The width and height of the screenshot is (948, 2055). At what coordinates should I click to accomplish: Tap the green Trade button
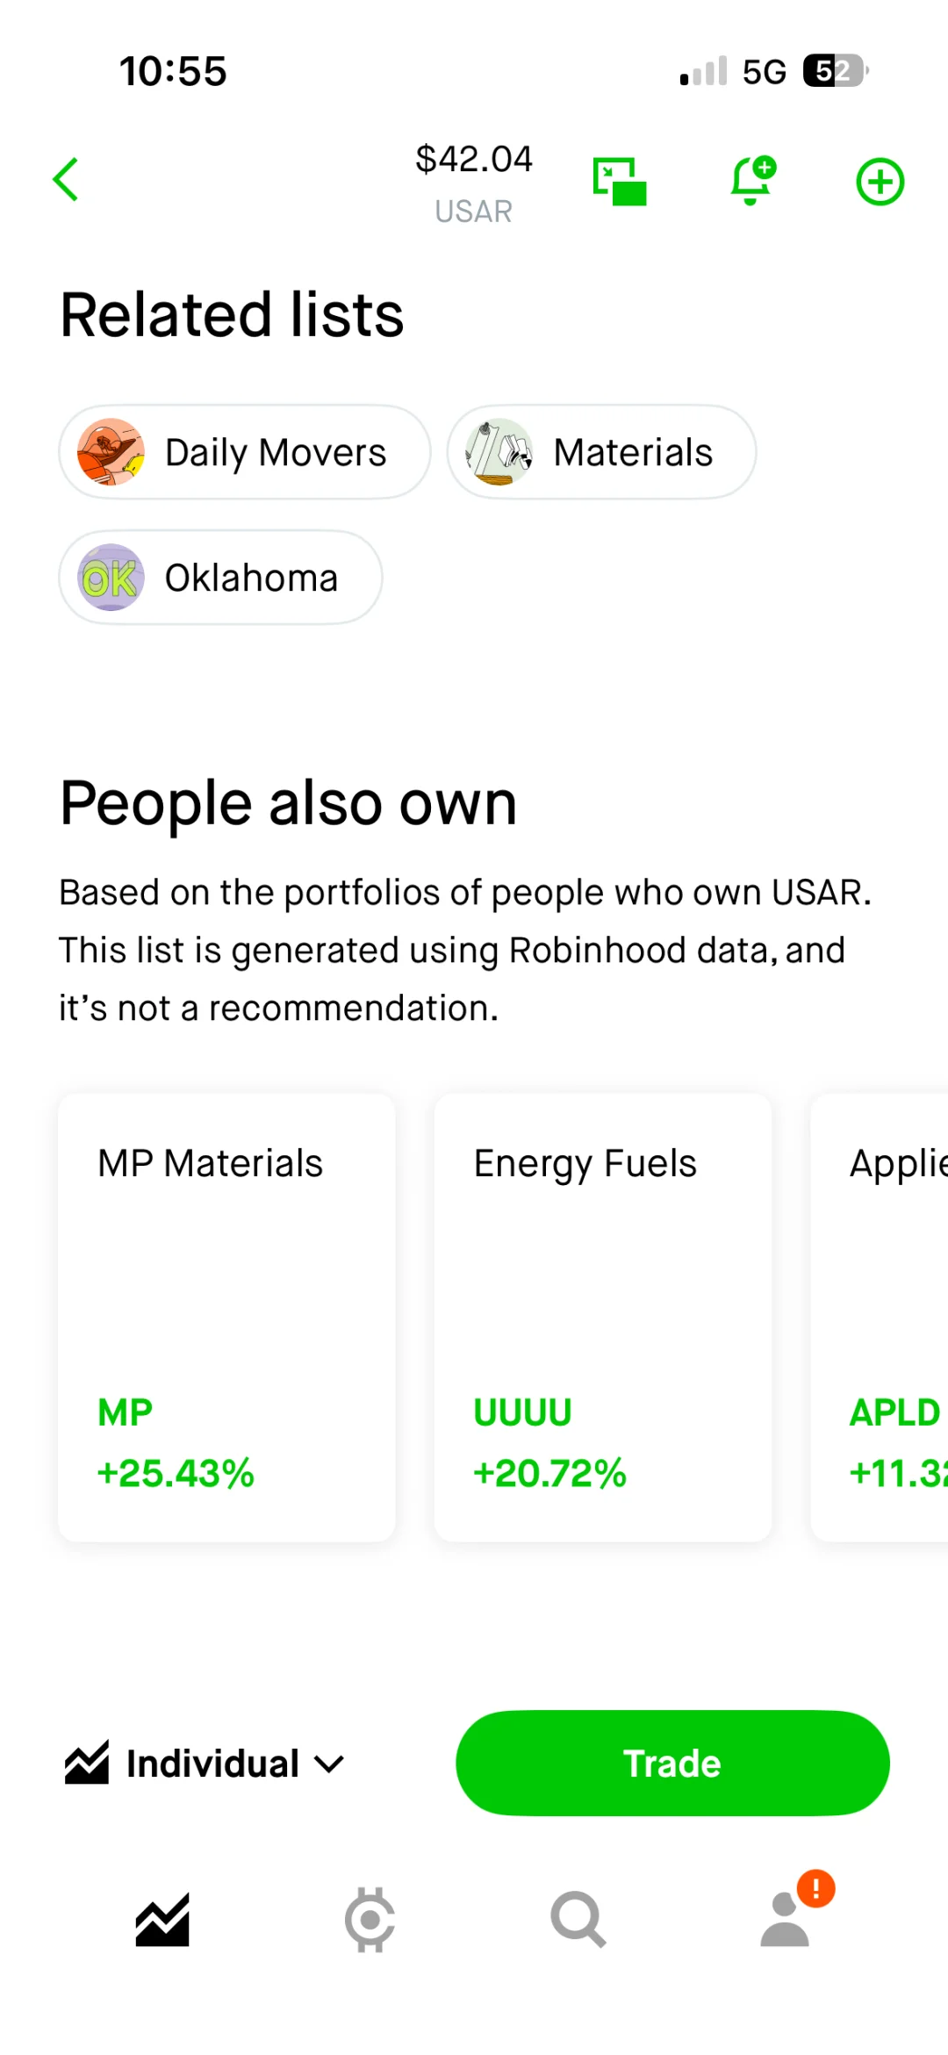672,1764
